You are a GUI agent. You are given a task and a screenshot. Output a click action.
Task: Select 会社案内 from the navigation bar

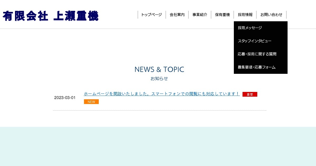pos(177,15)
